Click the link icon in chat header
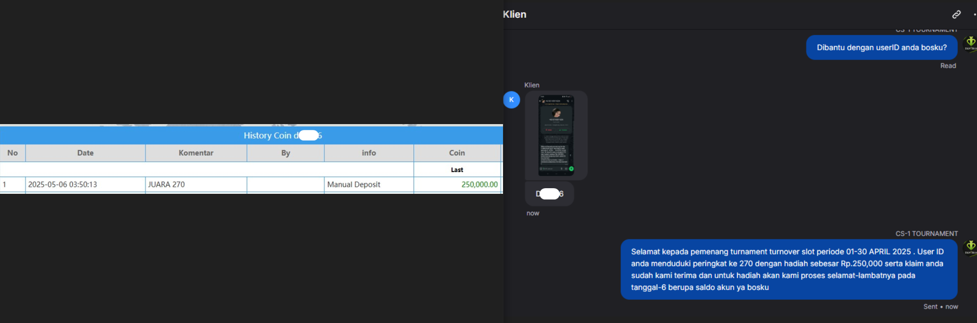Image resolution: width=977 pixels, height=323 pixels. point(957,14)
